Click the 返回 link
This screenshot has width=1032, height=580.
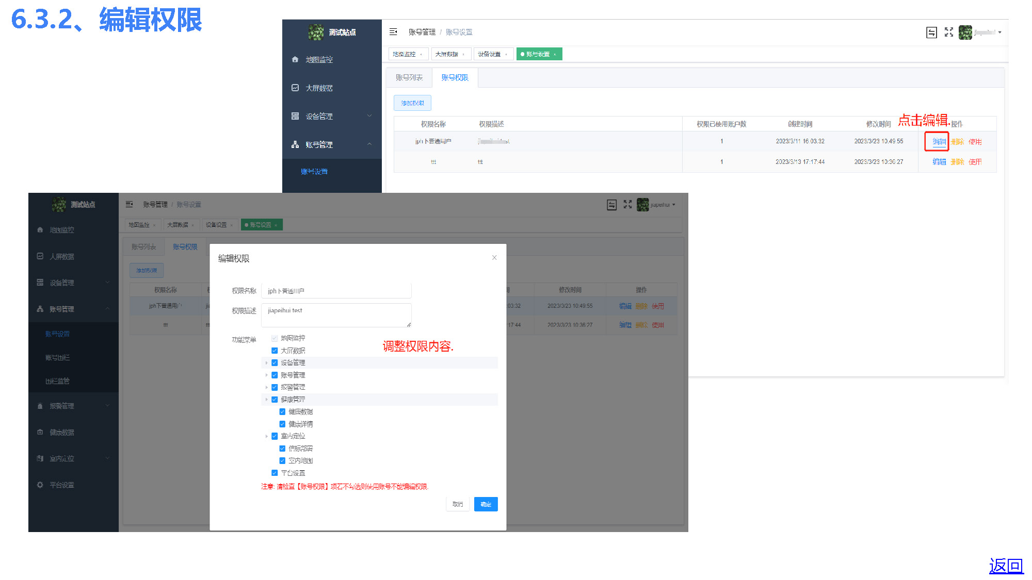1006,566
